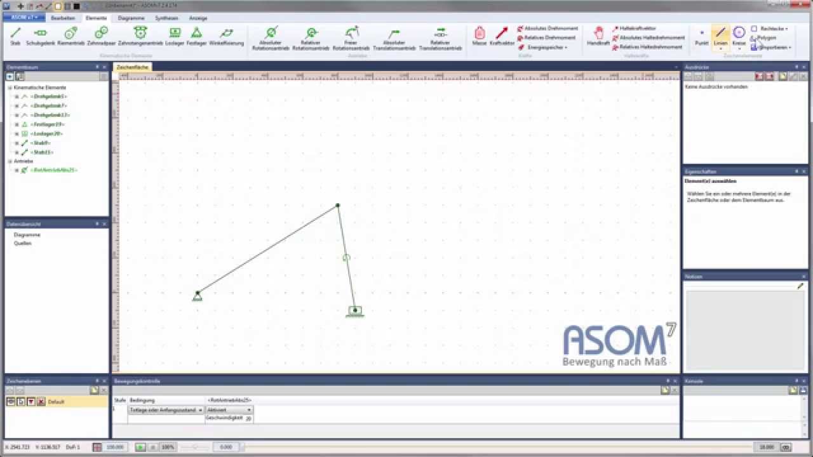Open the ASOM v7 application menu

coord(24,17)
